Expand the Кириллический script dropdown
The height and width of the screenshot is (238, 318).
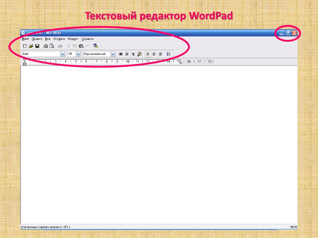(113, 54)
